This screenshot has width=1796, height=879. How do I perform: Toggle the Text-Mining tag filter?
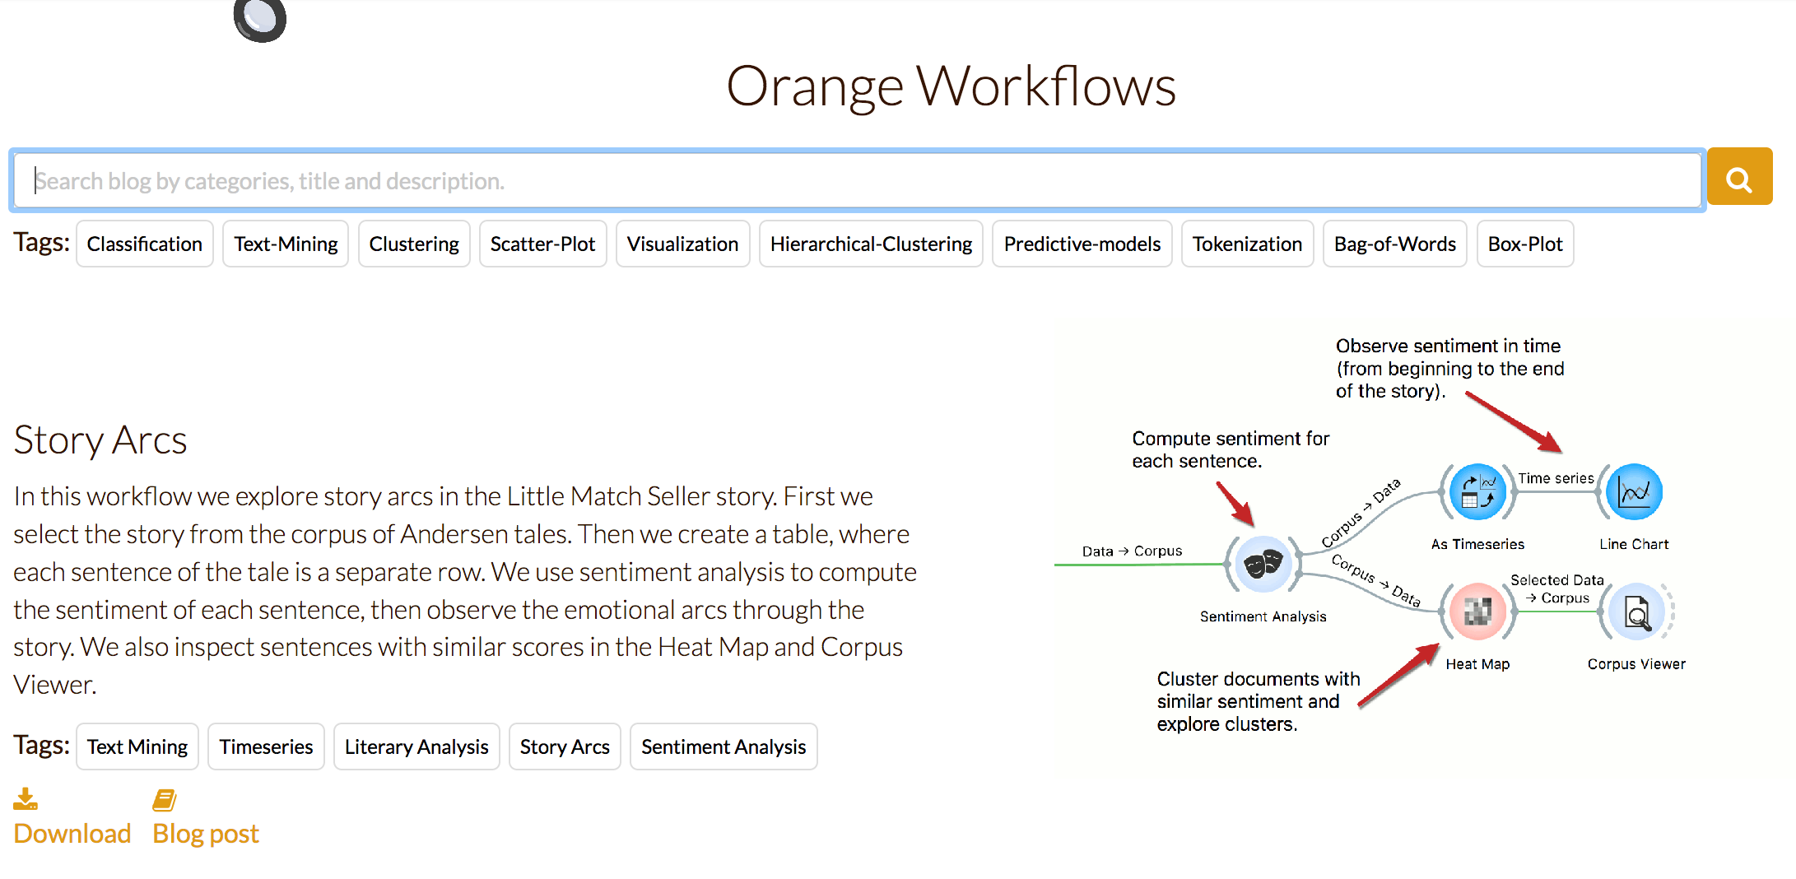coord(285,244)
